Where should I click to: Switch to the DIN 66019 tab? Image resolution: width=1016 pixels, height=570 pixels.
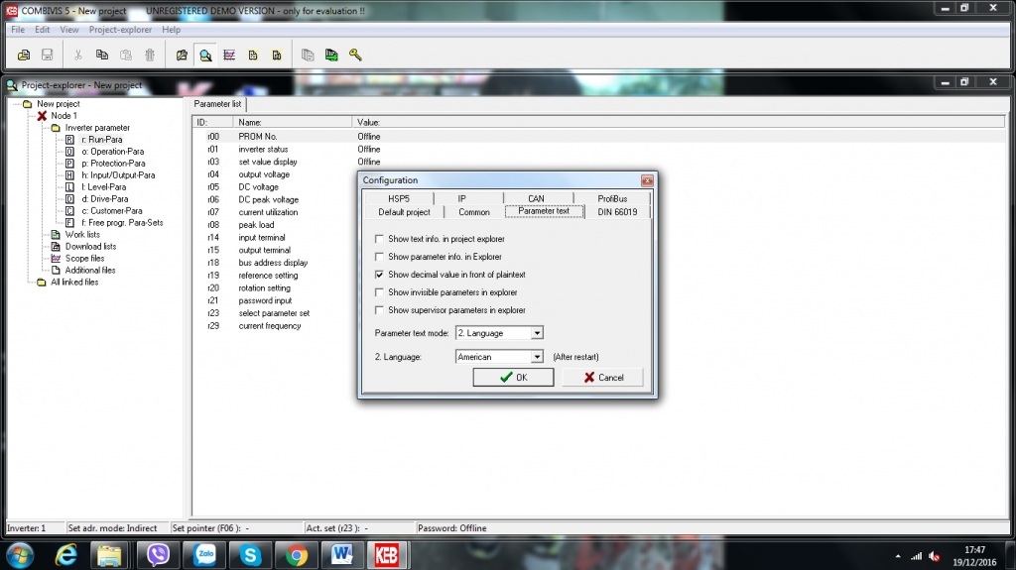(x=617, y=212)
